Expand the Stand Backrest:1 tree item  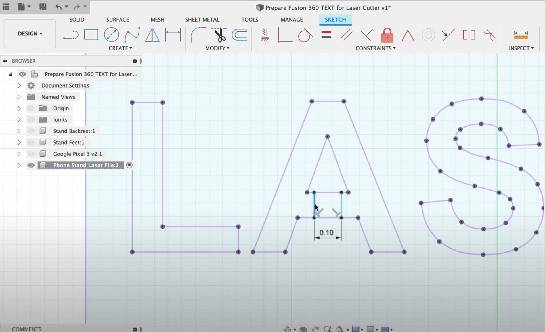click(x=19, y=131)
